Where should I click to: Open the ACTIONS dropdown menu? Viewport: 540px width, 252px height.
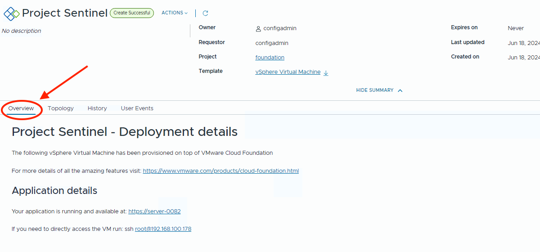point(175,13)
